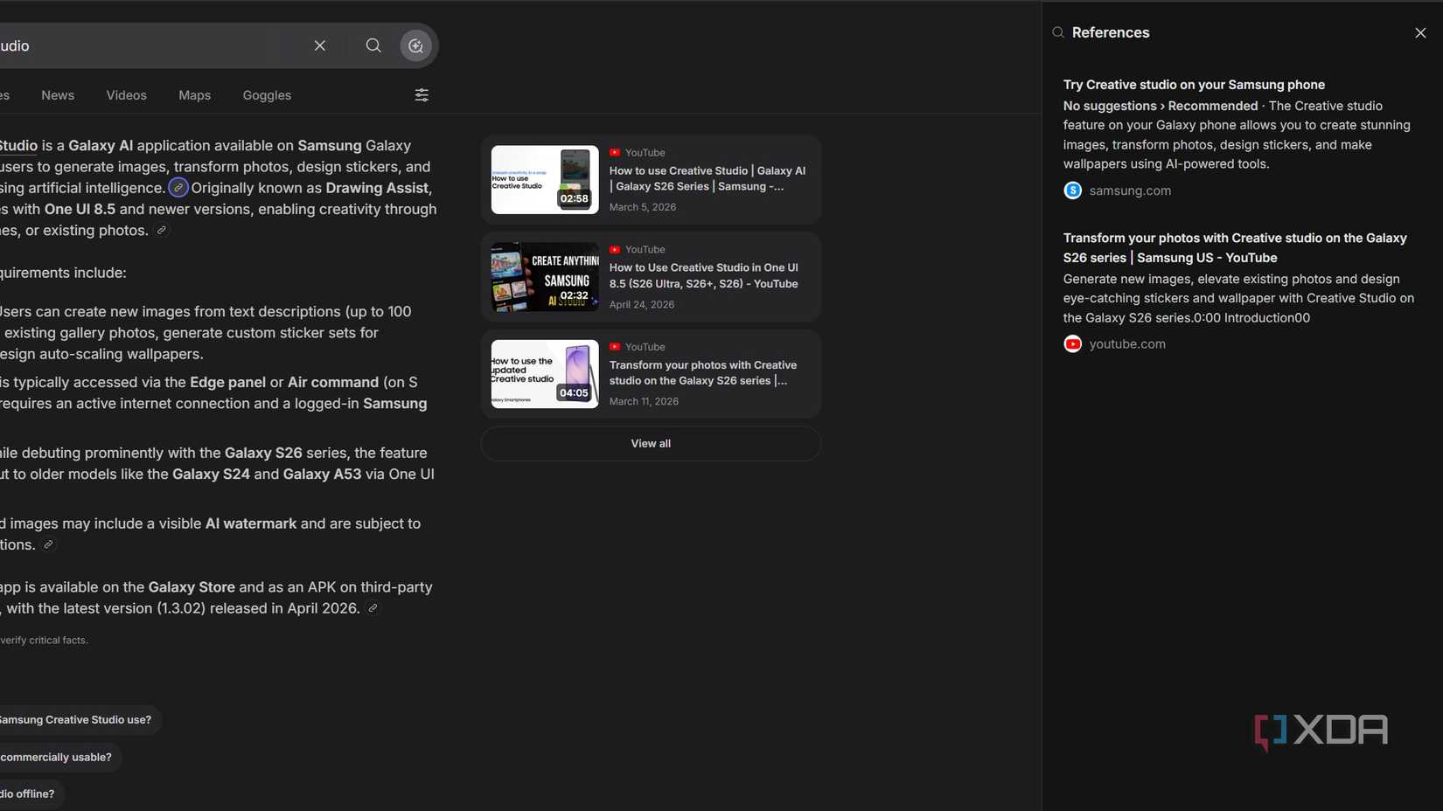1443x811 pixels.
Task: Click the magnifier icon beside References heading
Action: pyautogui.click(x=1058, y=32)
